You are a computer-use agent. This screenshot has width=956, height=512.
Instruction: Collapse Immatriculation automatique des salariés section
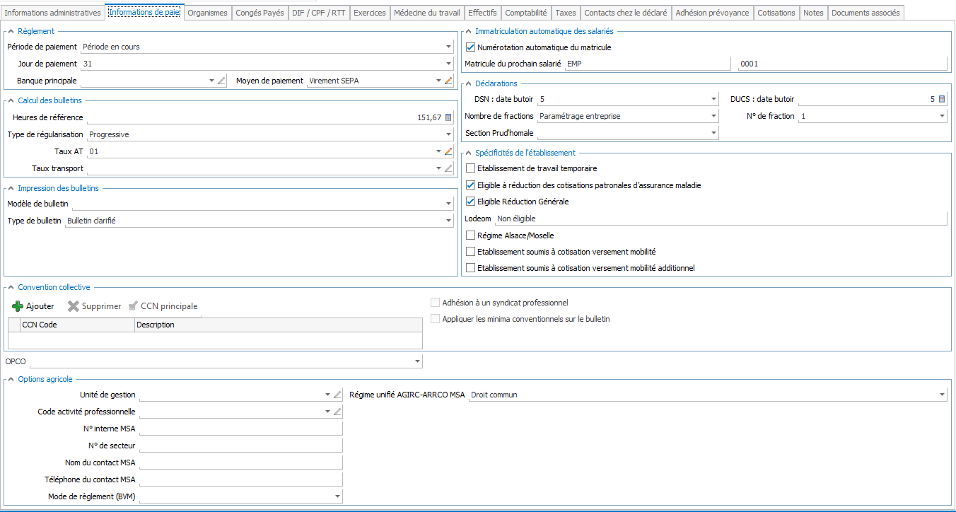click(468, 31)
